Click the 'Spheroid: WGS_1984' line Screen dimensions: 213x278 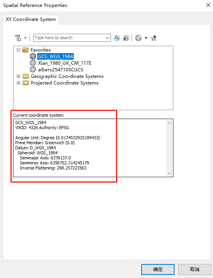pos(37,153)
